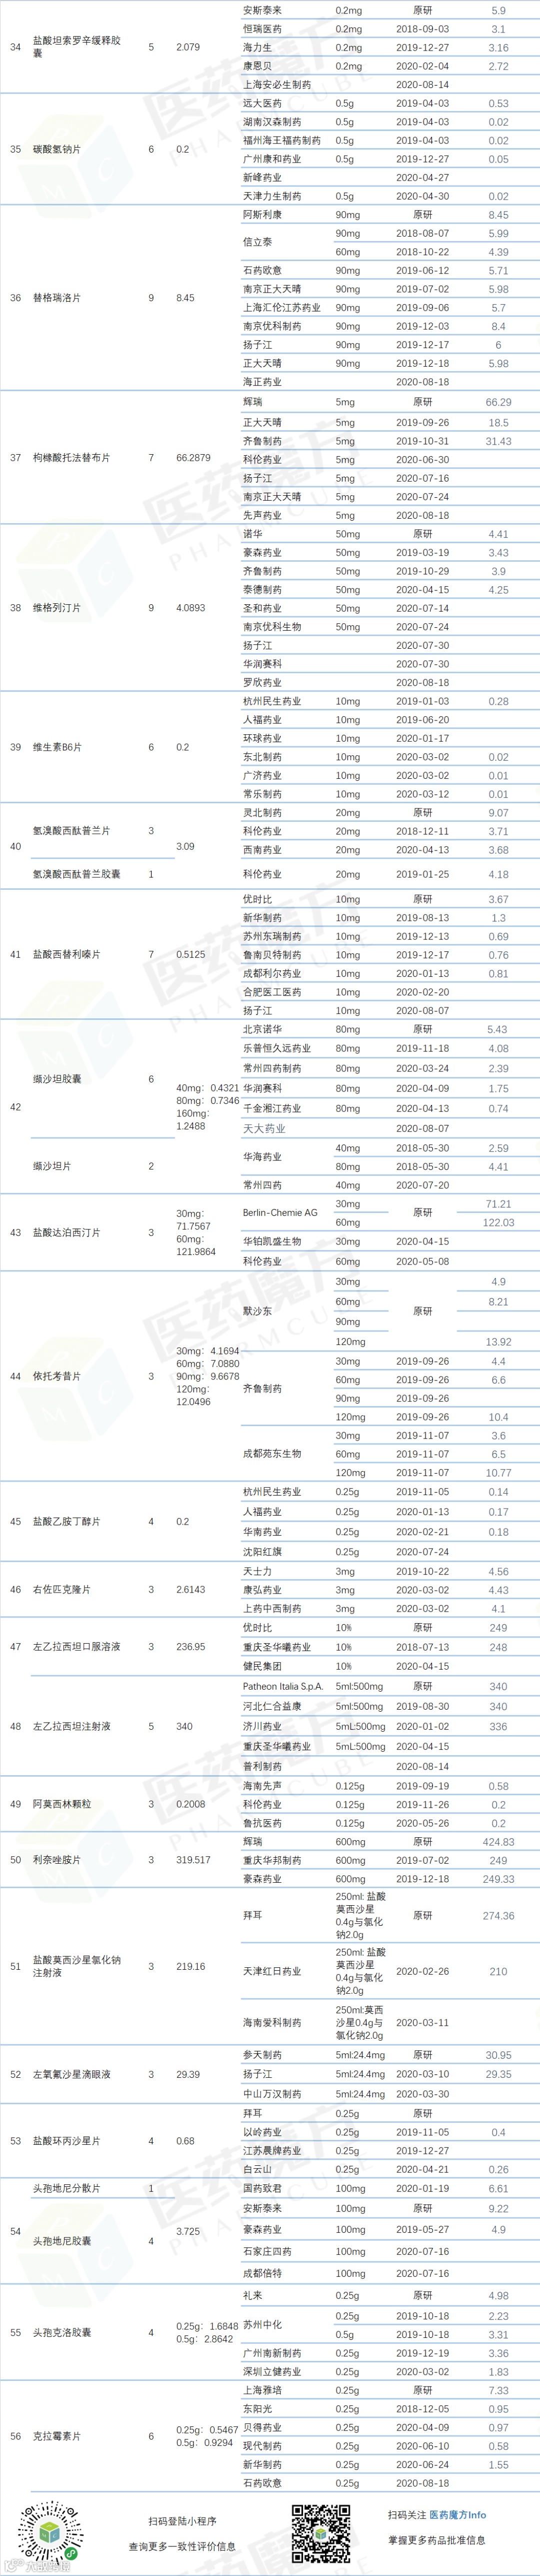Click company cell Patheon Italia S.p.A.

tap(283, 1686)
